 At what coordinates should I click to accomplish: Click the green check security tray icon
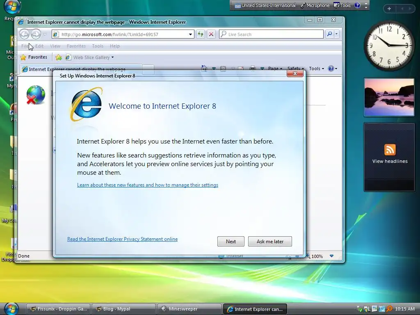pos(360,309)
